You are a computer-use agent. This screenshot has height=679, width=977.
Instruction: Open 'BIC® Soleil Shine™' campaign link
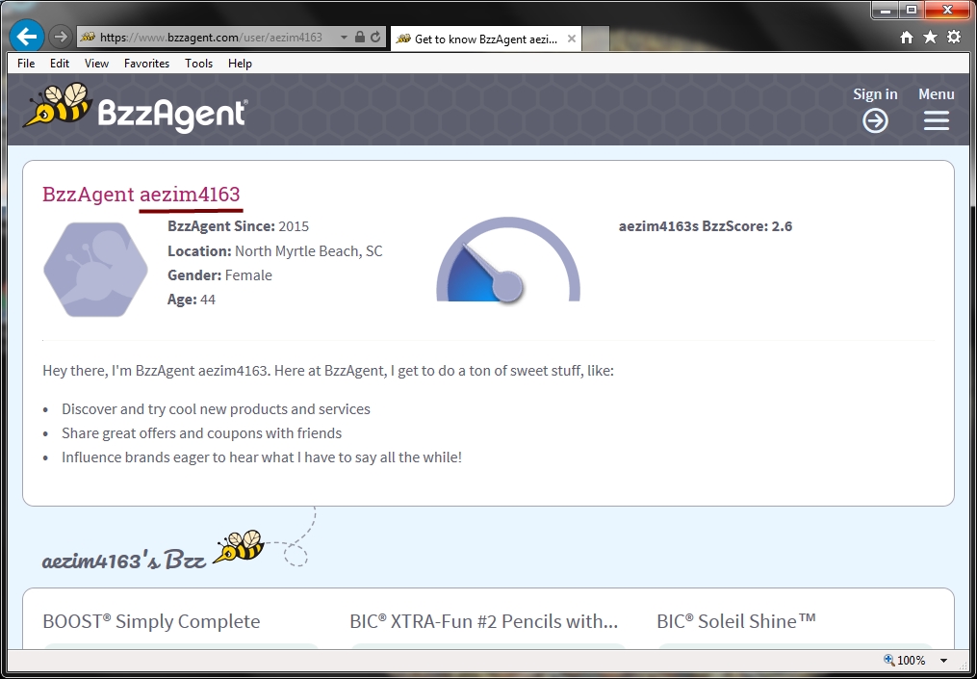[735, 621]
